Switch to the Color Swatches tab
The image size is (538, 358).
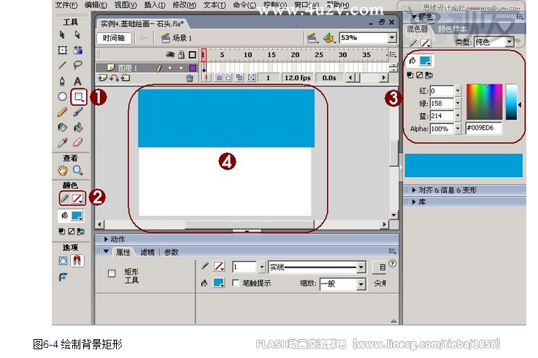453,29
